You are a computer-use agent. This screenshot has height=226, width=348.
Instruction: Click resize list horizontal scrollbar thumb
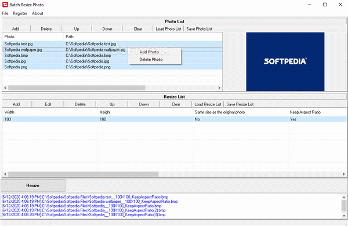pos(83,174)
